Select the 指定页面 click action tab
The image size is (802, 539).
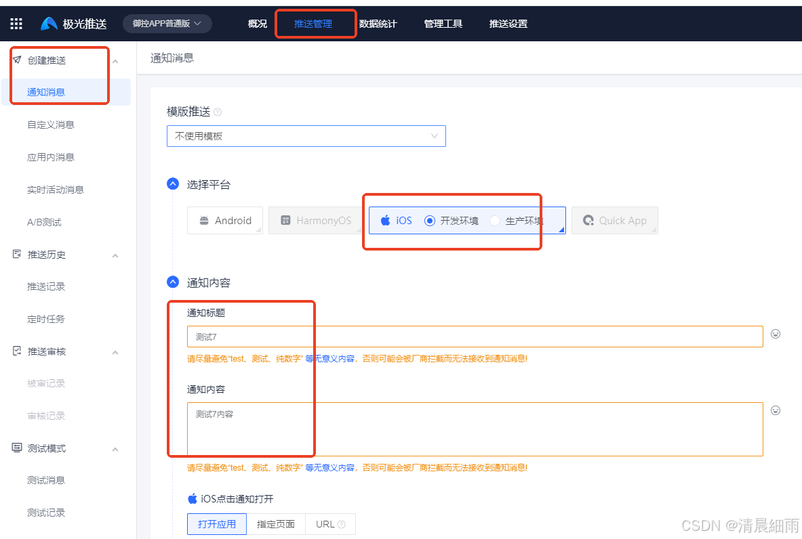(276, 524)
